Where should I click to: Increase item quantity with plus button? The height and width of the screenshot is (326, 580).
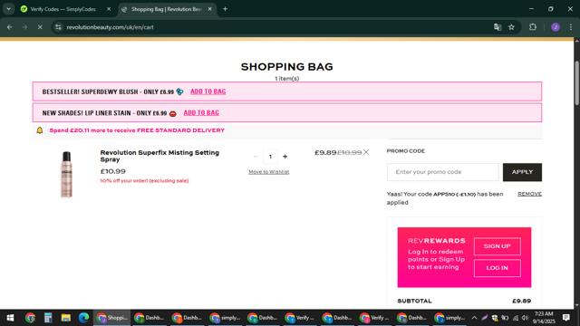point(285,157)
